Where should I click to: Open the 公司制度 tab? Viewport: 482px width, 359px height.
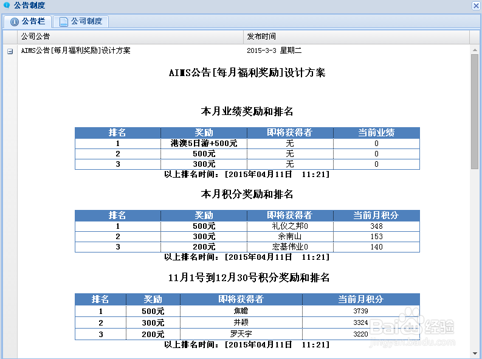pos(81,21)
